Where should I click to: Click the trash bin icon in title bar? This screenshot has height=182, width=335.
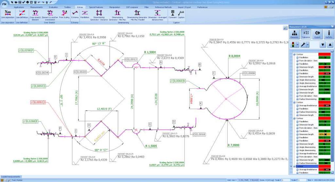tap(47, 2)
